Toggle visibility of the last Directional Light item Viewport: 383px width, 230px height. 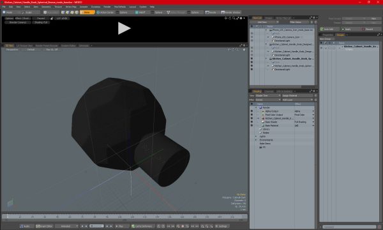click(252, 70)
